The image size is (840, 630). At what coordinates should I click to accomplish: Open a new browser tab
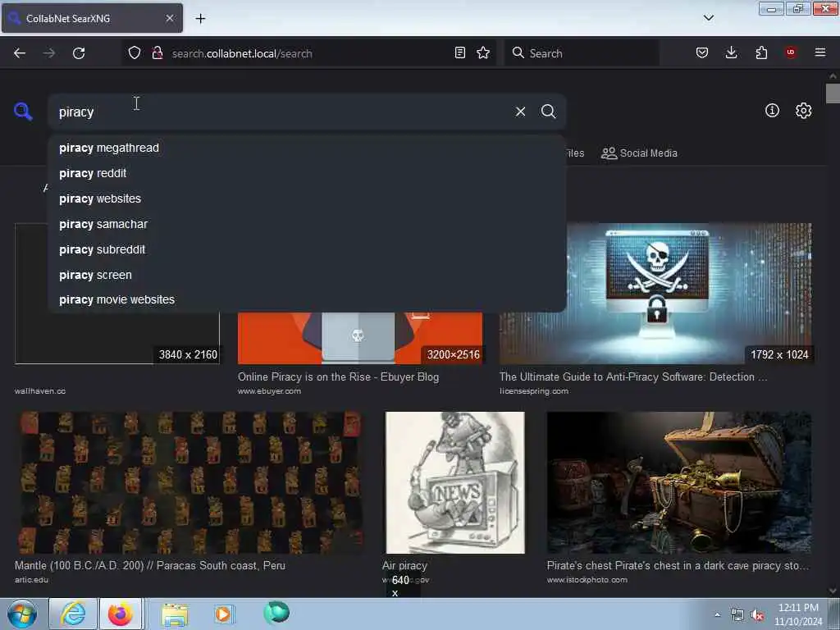tap(200, 18)
